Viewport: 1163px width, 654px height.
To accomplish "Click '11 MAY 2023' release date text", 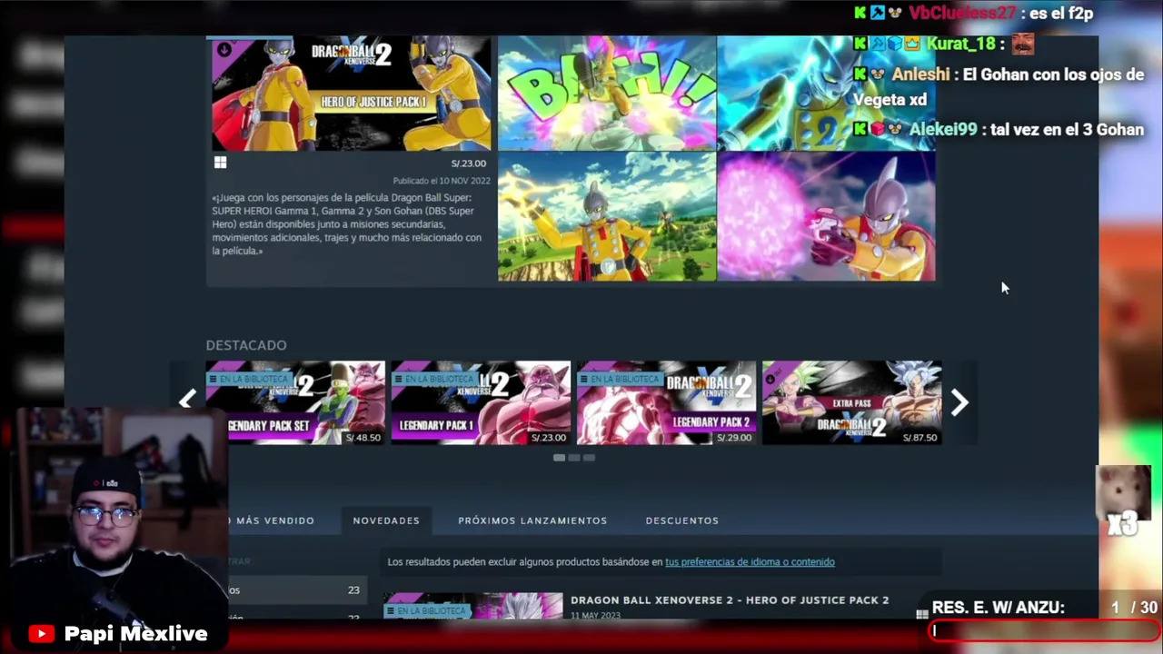I will point(595,615).
